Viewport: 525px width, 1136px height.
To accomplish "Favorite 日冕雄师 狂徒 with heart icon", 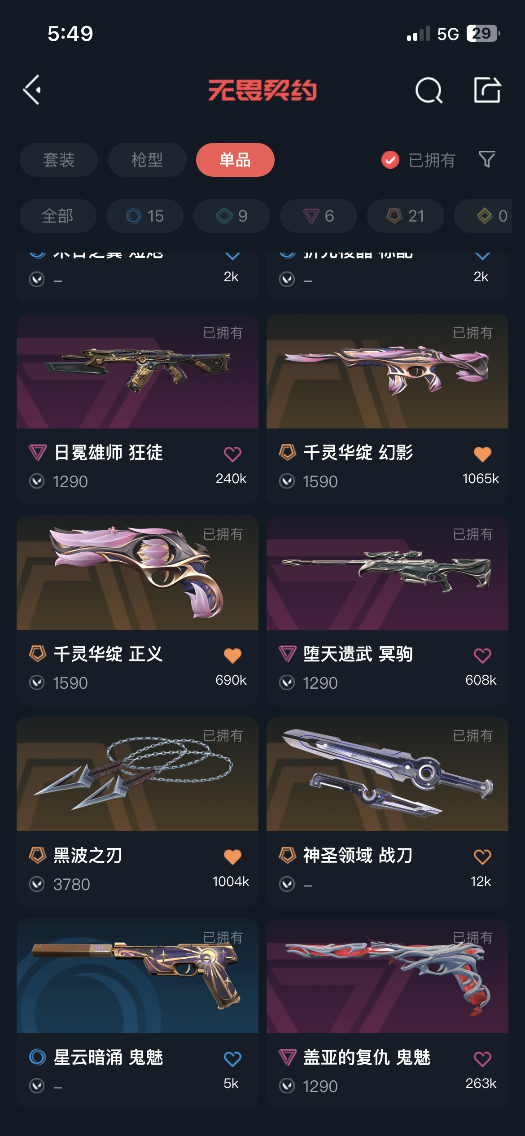I will (x=232, y=454).
